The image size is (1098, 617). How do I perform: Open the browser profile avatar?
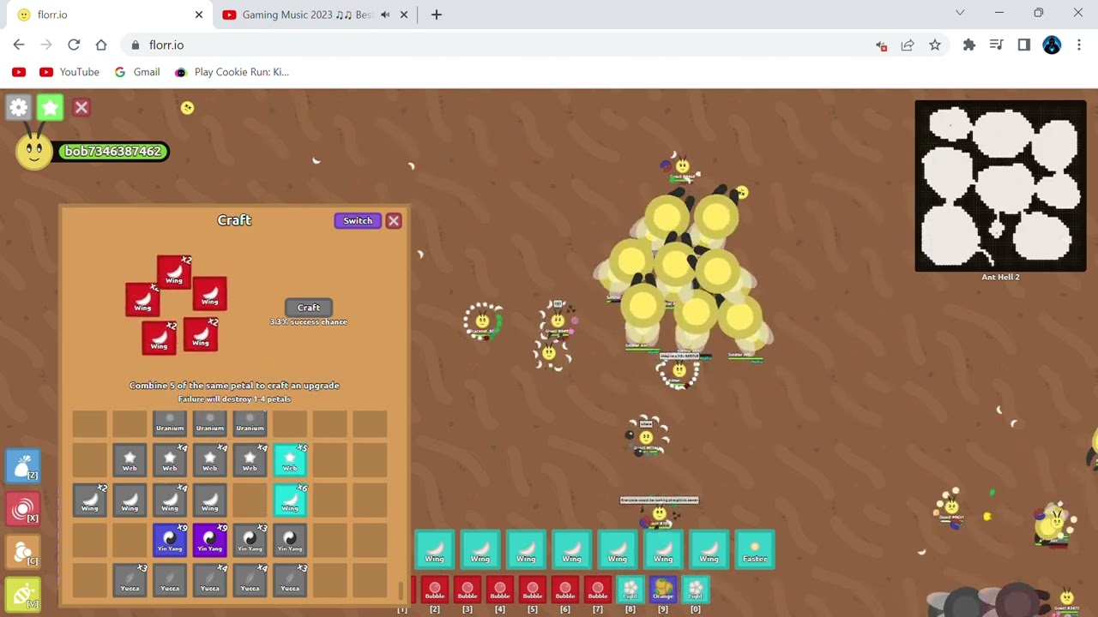[x=1052, y=45]
